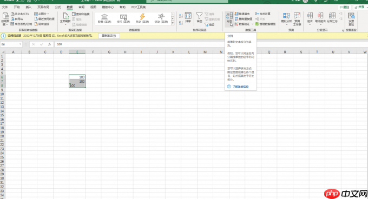This screenshot has width=368, height=199.
Task: Select cell E6 containing 100
Action: (77, 77)
